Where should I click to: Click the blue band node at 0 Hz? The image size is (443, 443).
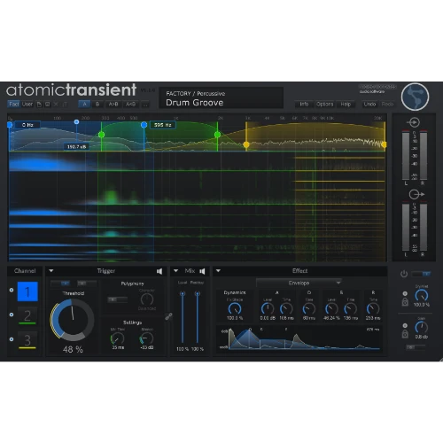[10, 125]
